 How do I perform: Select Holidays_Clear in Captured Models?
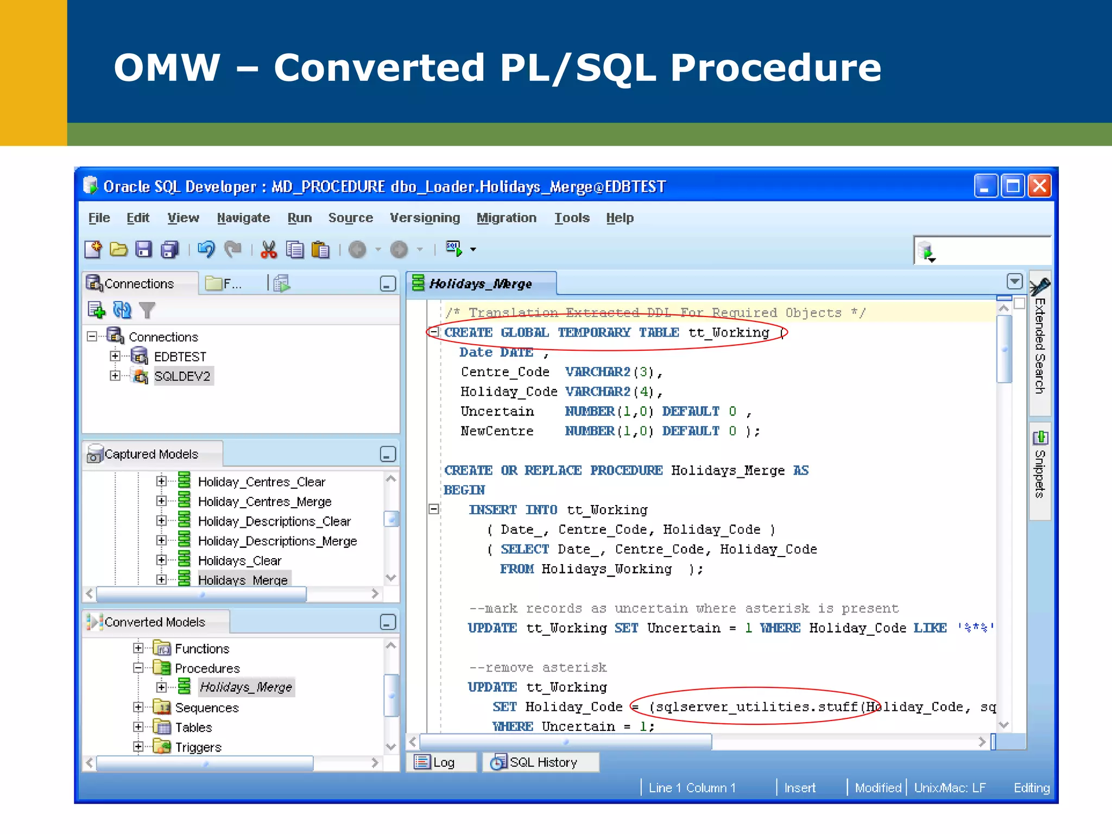click(239, 561)
